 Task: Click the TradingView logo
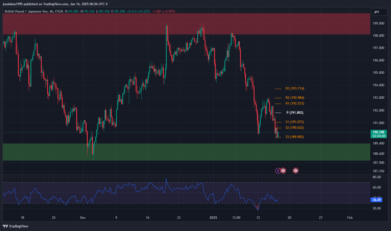coord(16,226)
